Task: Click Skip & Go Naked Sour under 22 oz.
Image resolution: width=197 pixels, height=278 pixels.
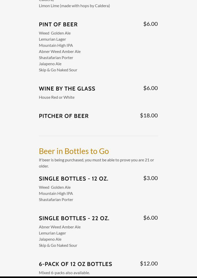Action: click(x=58, y=245)
